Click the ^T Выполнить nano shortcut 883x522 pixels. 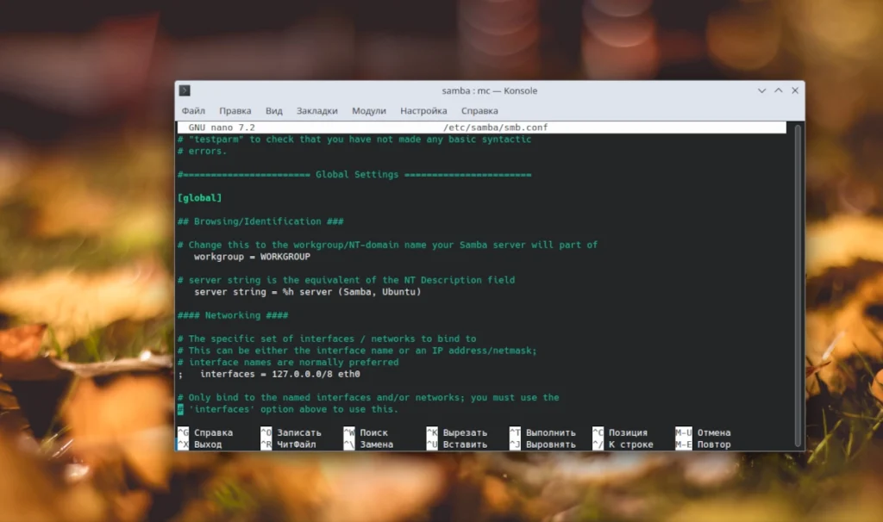pos(543,432)
